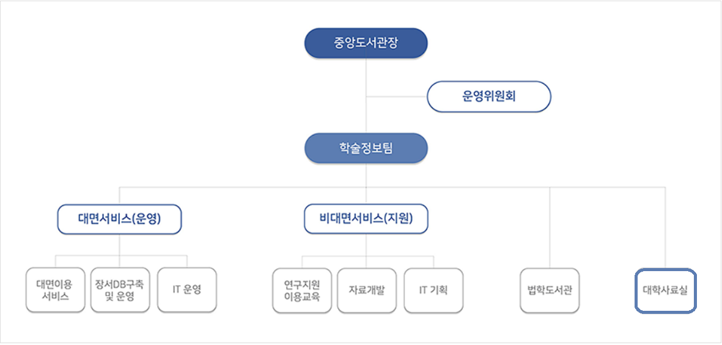Click the 대면이용 서비스 box

(56, 290)
